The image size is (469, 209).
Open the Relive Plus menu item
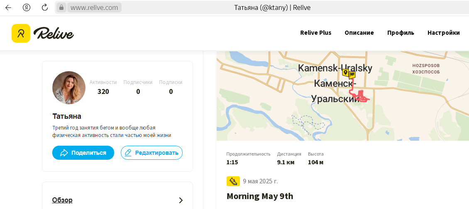(x=315, y=33)
